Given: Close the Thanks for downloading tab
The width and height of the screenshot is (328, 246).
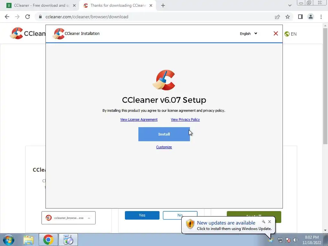Looking at the screenshot, I should 151,6.
